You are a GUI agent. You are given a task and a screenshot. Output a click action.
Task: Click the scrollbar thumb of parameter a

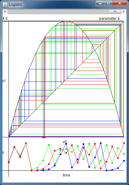pyautogui.click(x=115, y=12)
